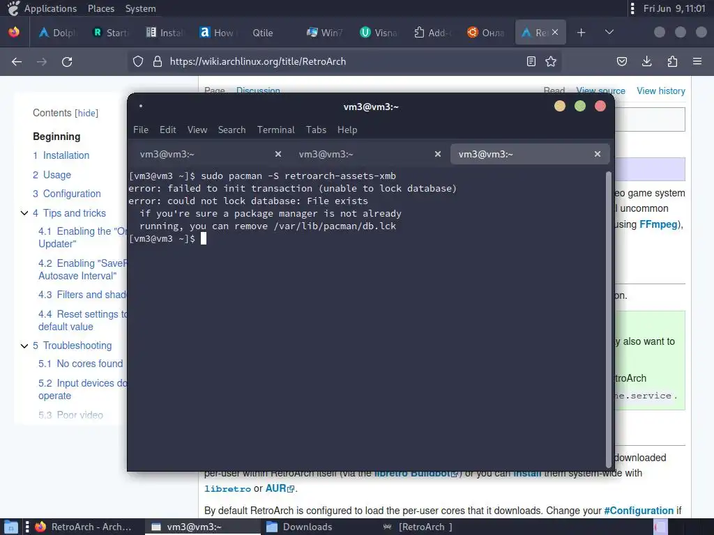Image resolution: width=714 pixels, height=535 pixels.
Task: Click the Firefox View icon in tab bar
Action: pos(14,32)
